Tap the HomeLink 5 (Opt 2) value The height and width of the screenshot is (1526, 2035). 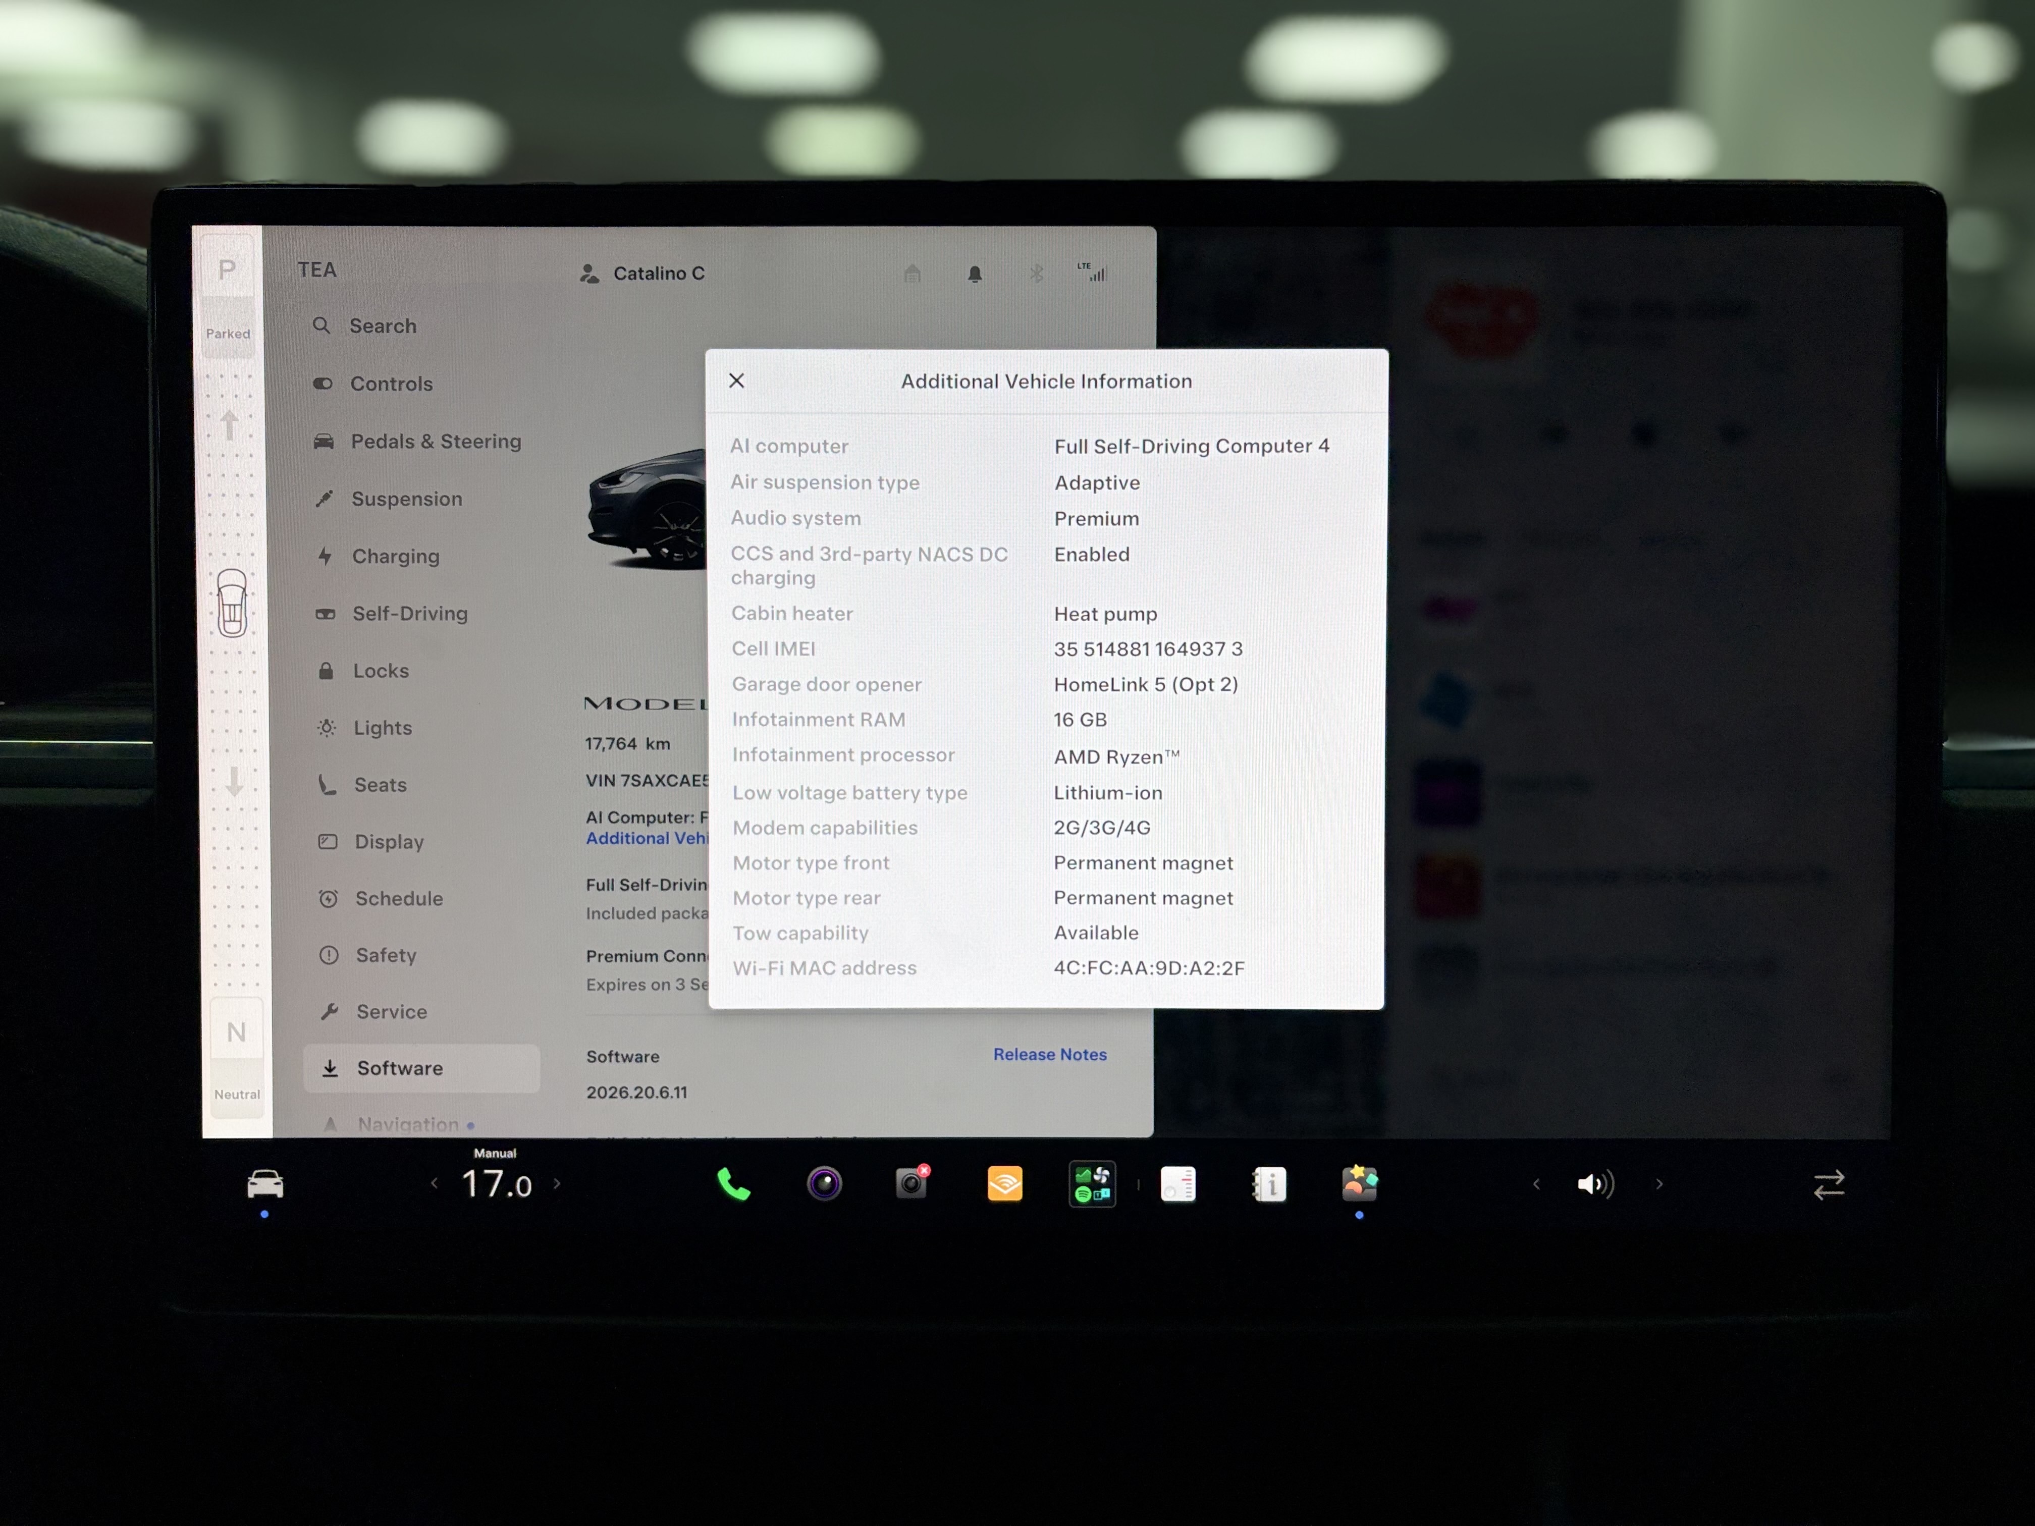(1145, 684)
